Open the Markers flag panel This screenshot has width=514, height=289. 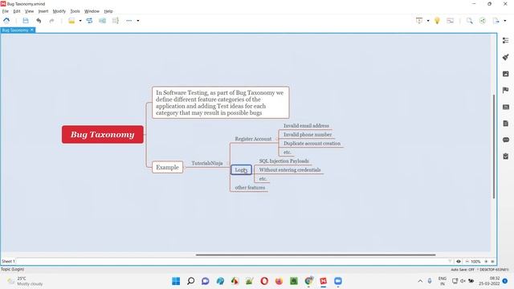505,90
